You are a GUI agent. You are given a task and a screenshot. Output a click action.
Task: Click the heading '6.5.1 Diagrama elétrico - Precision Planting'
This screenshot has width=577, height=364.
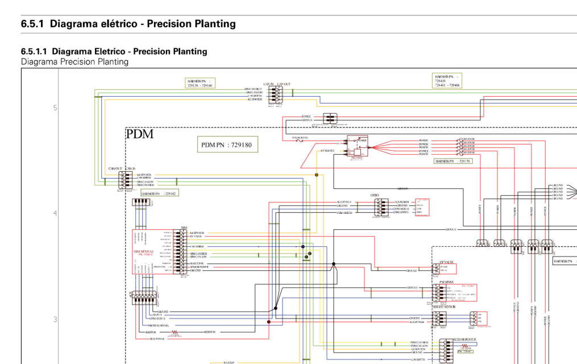(128, 24)
